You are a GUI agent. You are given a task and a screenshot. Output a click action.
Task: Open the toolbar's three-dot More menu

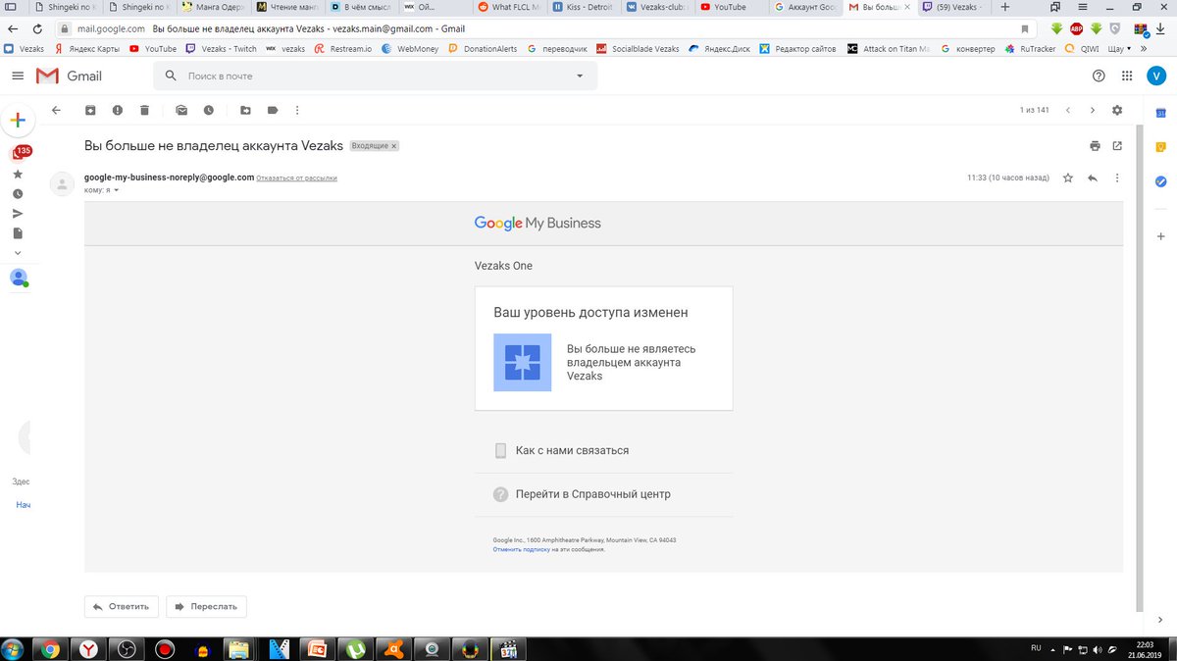pos(297,111)
